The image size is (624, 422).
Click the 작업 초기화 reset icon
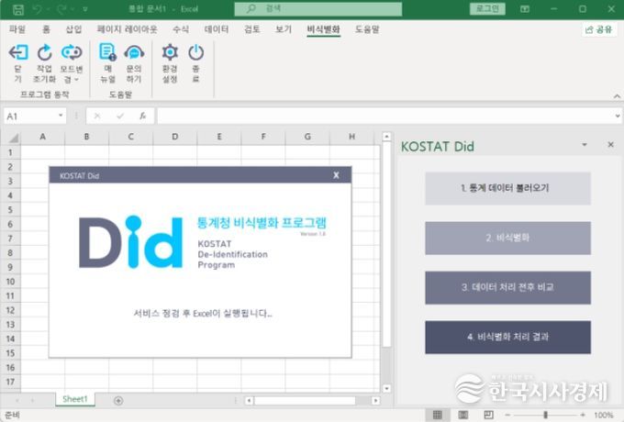(x=44, y=53)
